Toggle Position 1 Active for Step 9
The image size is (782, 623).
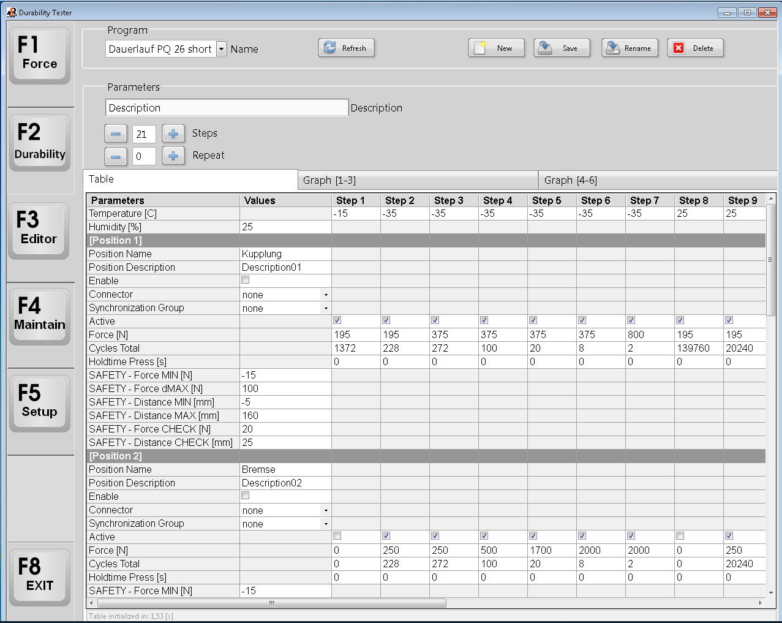tap(729, 320)
